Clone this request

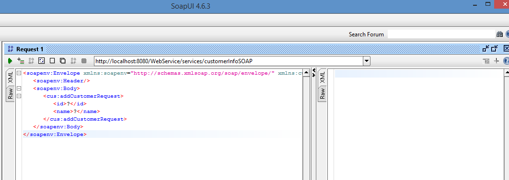[63, 61]
